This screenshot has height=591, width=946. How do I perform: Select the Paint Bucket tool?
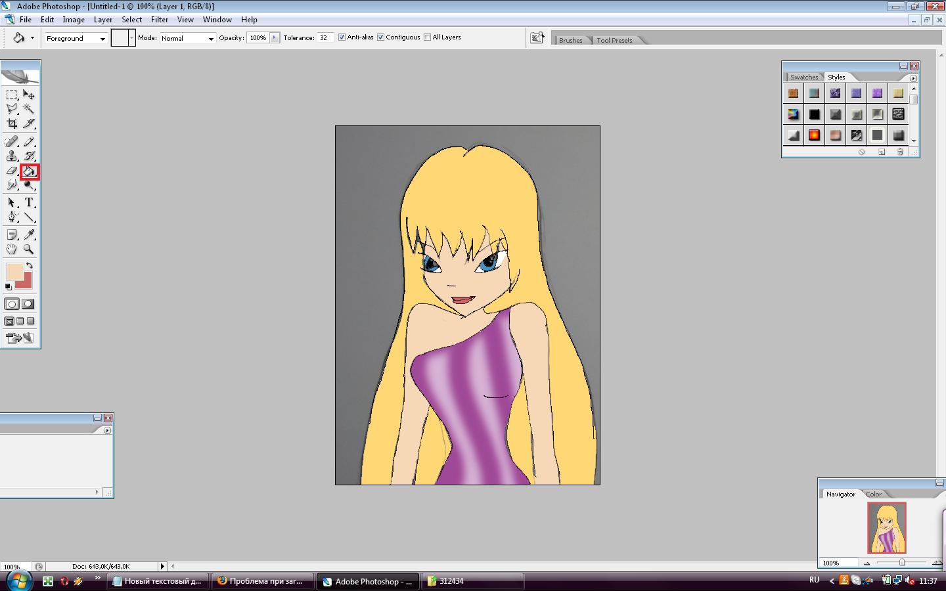click(x=30, y=171)
